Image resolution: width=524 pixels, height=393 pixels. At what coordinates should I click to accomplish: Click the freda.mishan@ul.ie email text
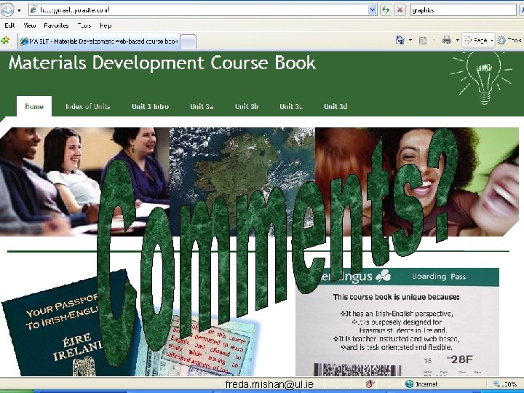click(269, 385)
